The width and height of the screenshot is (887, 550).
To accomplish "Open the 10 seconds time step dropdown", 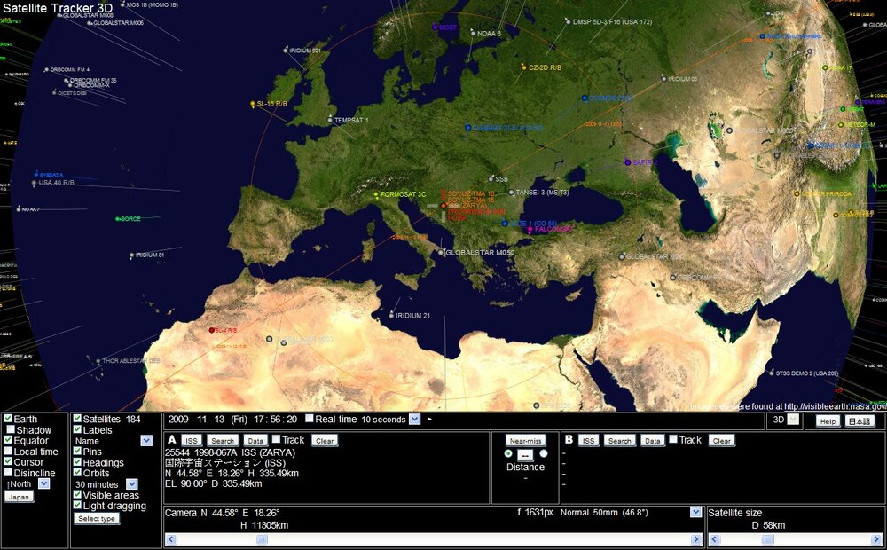I will (x=414, y=420).
